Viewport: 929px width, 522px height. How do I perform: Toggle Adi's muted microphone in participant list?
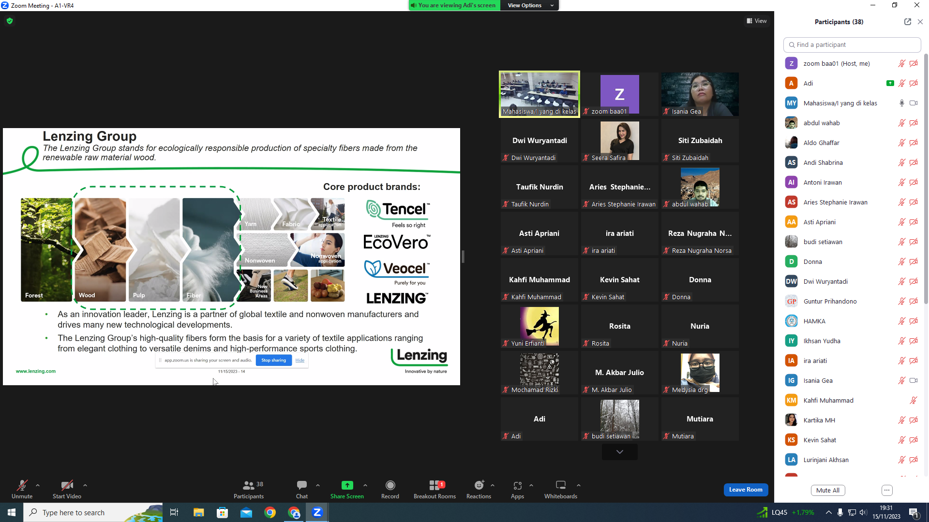[902, 83]
